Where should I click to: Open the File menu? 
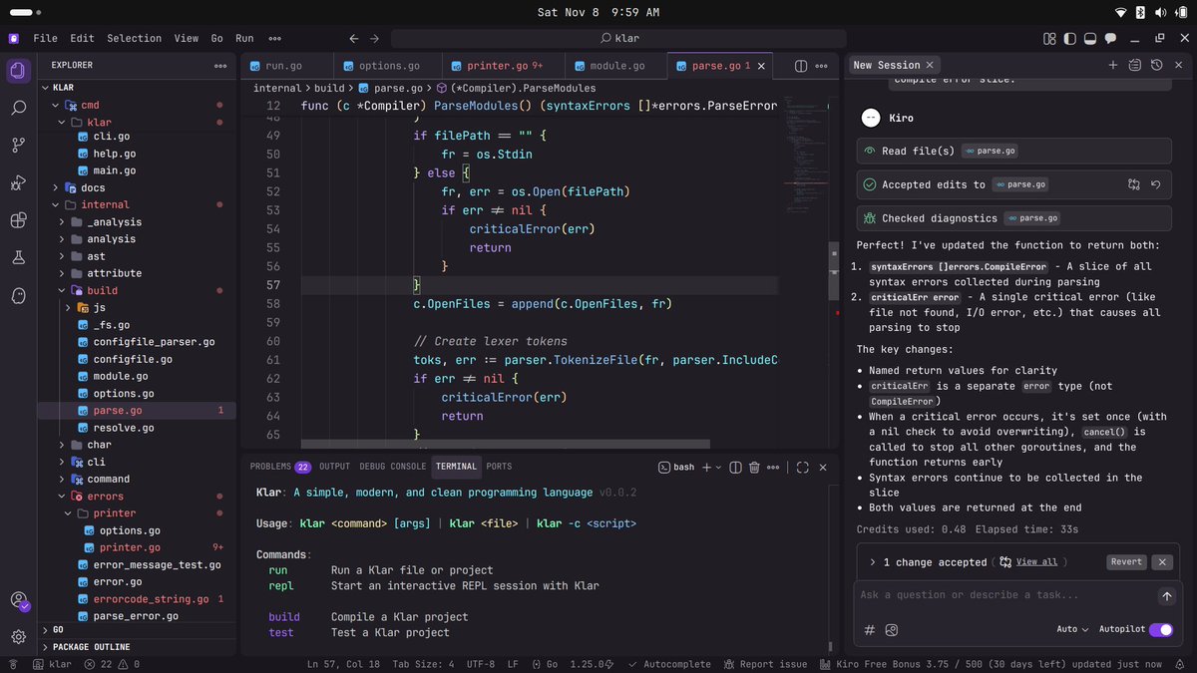click(x=45, y=38)
